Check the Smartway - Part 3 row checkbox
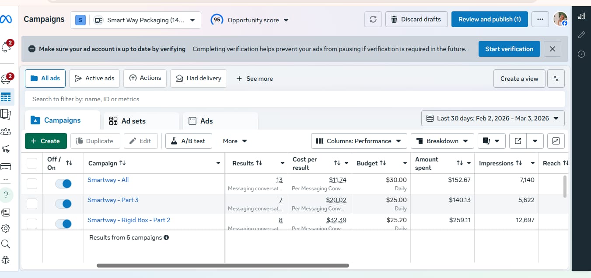591x278 pixels. click(32, 204)
